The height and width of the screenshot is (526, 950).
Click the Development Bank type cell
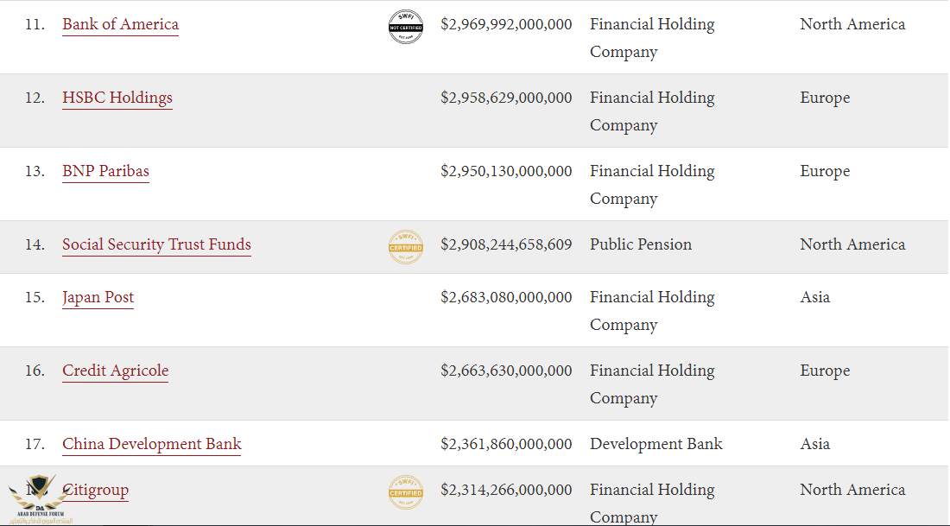(656, 444)
